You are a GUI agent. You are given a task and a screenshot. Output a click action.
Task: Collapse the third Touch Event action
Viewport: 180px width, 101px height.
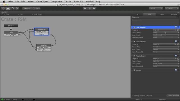tap(132, 56)
